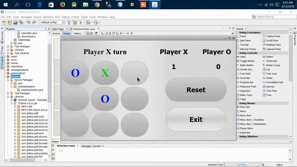
Task: Open the Debugger Console tab
Action: click(91, 146)
